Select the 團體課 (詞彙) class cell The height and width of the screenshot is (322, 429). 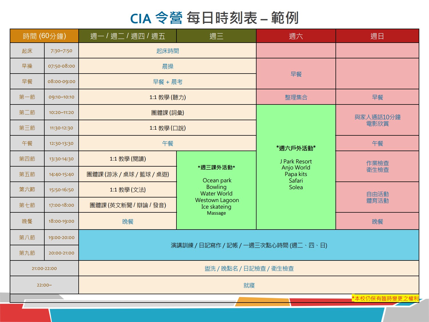(x=168, y=113)
